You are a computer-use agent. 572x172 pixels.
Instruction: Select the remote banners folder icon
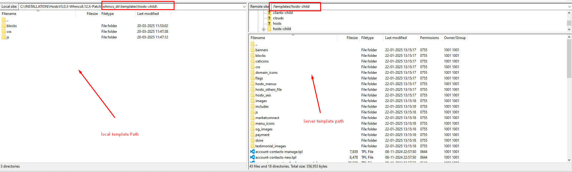pyautogui.click(x=252, y=50)
